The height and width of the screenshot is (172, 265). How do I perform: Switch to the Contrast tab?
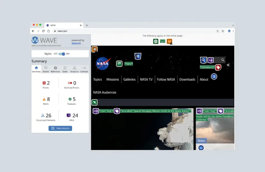tap(84, 69)
